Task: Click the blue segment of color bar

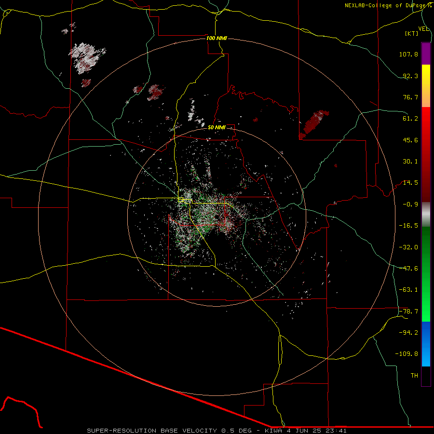Action: [426, 344]
